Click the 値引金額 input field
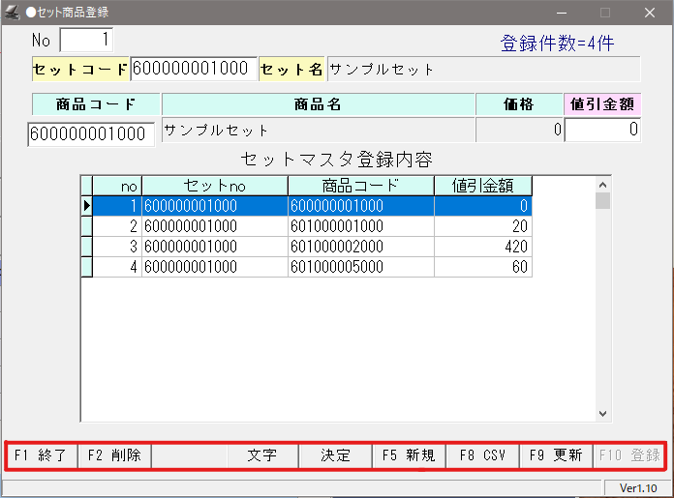 click(x=602, y=130)
